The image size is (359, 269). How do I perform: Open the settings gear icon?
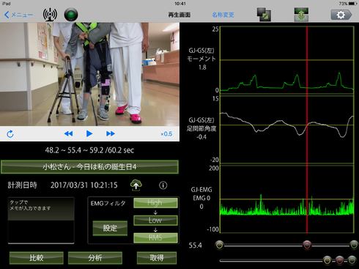pyautogui.click(x=341, y=15)
